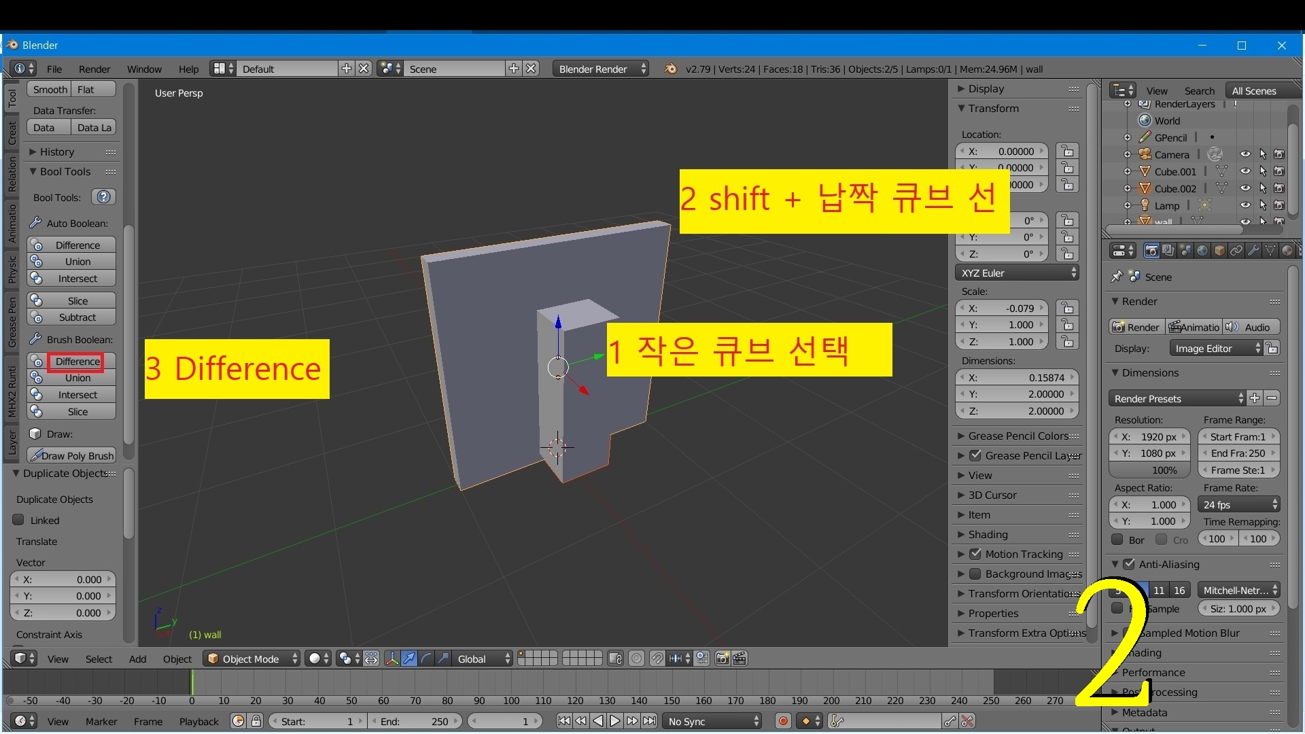
Task: Click the Camera object icon in outliner
Action: pos(1145,154)
